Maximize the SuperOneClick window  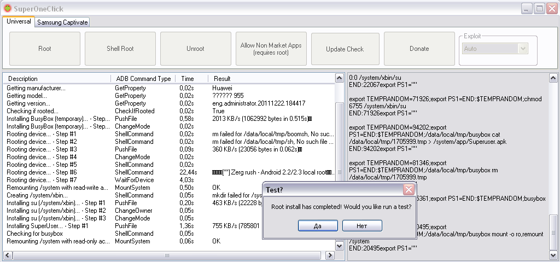(x=539, y=9)
